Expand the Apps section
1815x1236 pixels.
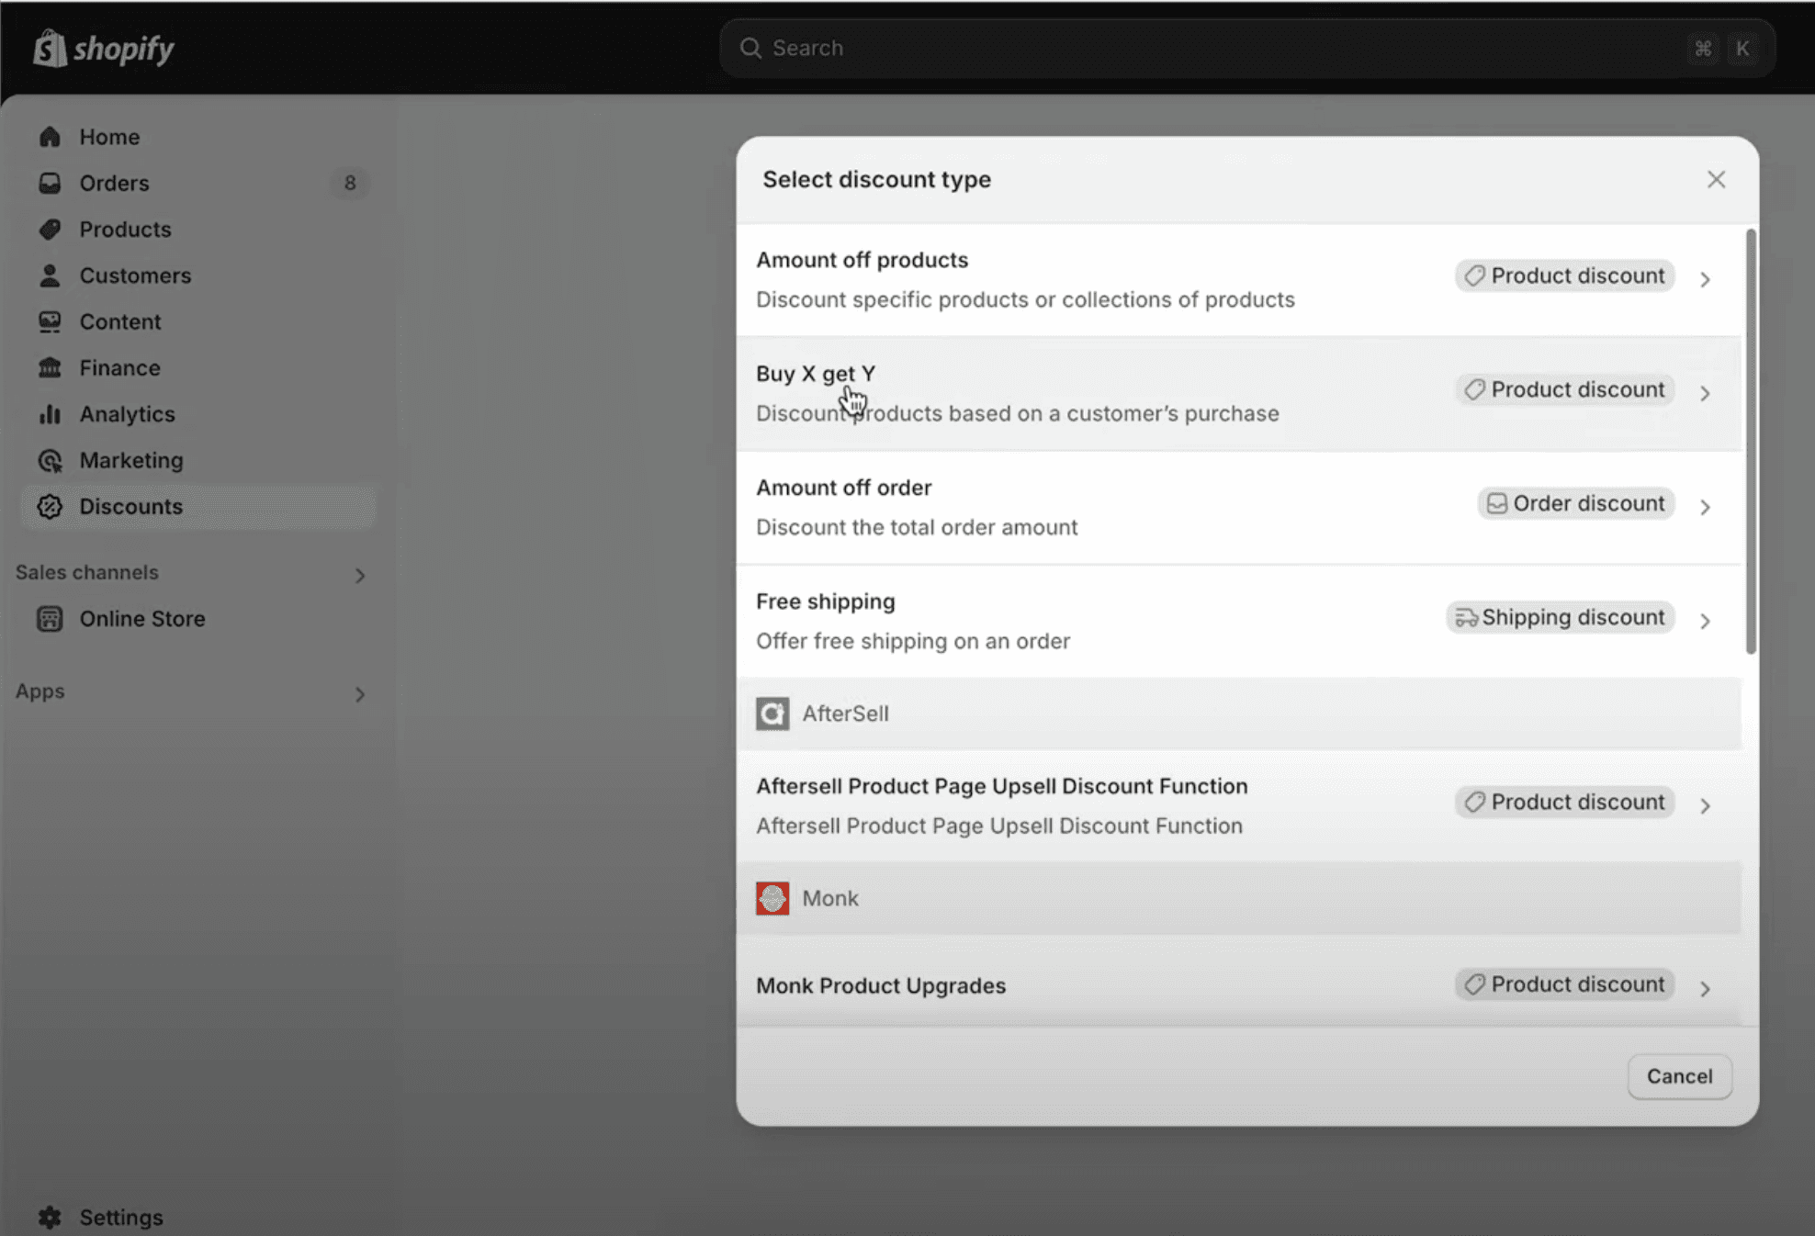tap(360, 694)
